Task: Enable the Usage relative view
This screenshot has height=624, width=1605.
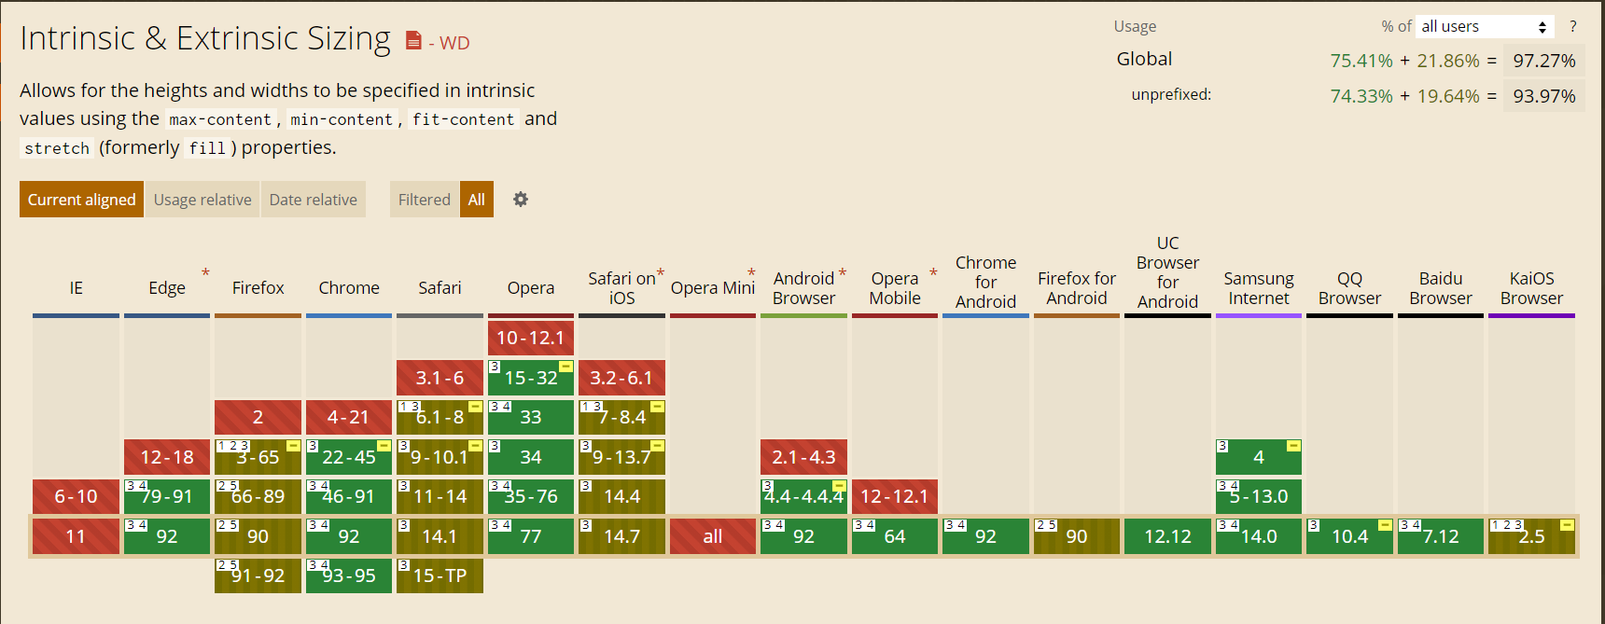Action: point(202,200)
